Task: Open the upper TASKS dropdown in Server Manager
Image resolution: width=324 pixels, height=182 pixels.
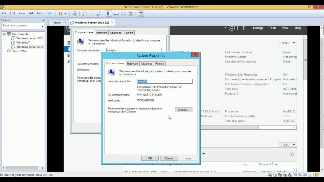Action: (288, 43)
